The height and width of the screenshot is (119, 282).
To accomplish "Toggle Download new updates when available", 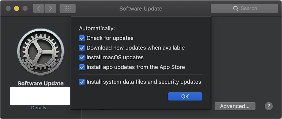I will [82, 48].
